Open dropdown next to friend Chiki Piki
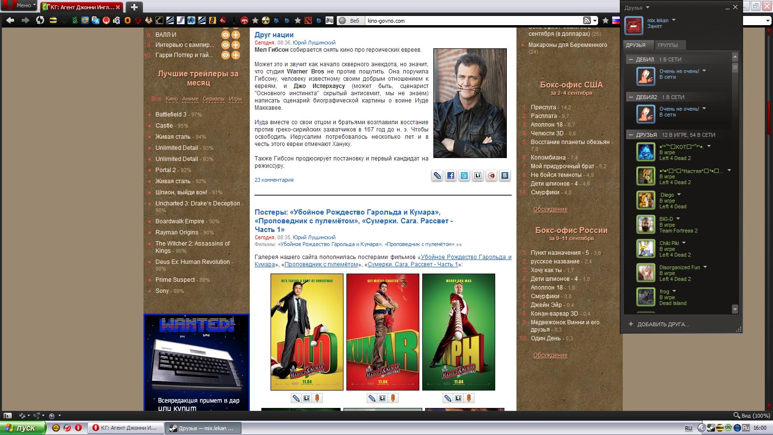773x435 pixels. (684, 243)
